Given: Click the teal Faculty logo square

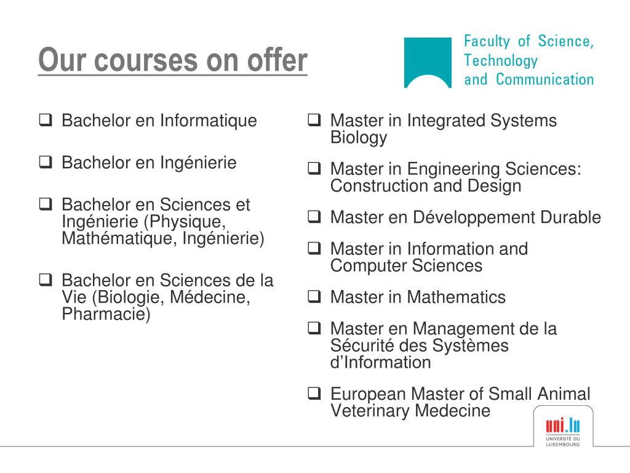Looking at the screenshot, I should click(x=428, y=62).
